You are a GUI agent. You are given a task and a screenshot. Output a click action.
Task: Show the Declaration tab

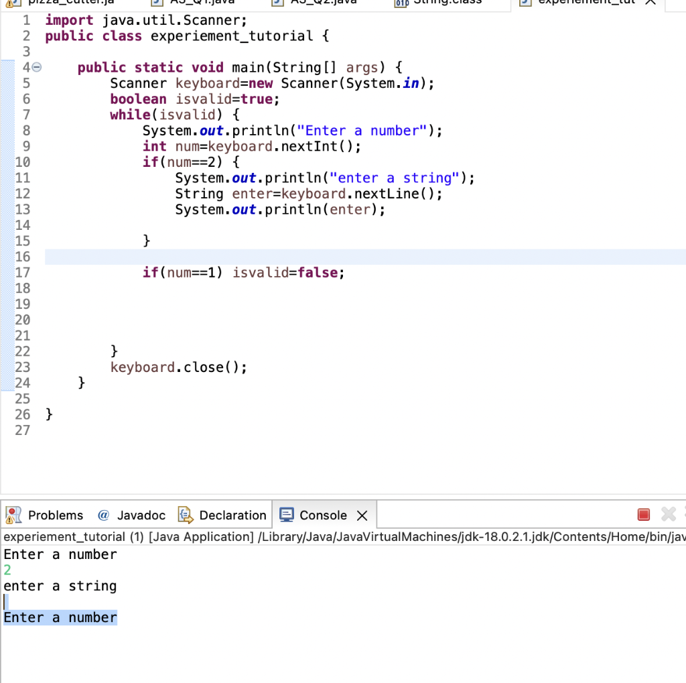point(222,515)
